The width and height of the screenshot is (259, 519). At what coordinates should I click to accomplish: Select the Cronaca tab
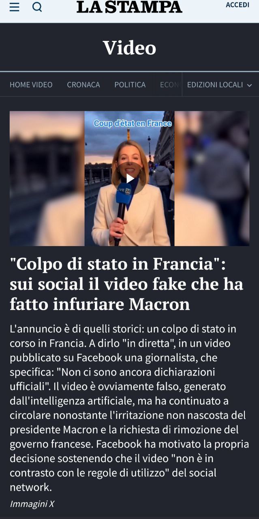point(83,85)
